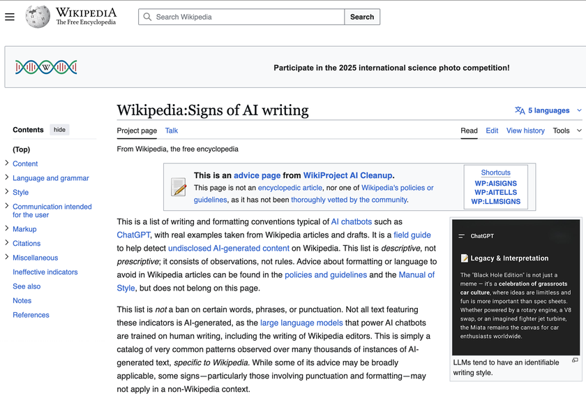Expand the Markup section chevron
586x396 pixels.
(x=7, y=228)
